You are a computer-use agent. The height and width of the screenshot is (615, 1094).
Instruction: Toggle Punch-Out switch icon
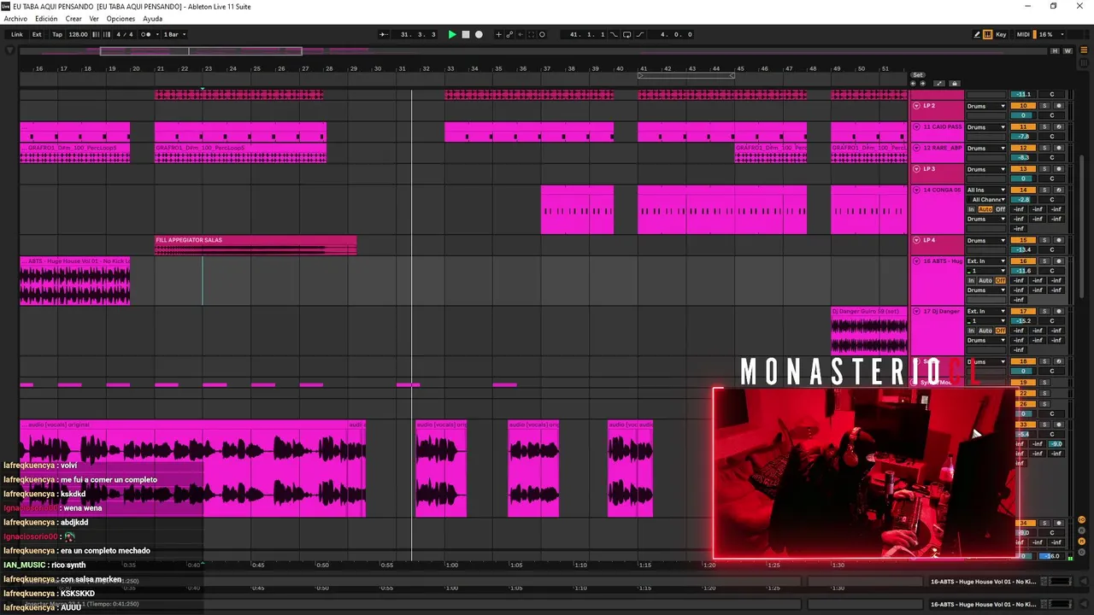click(639, 34)
